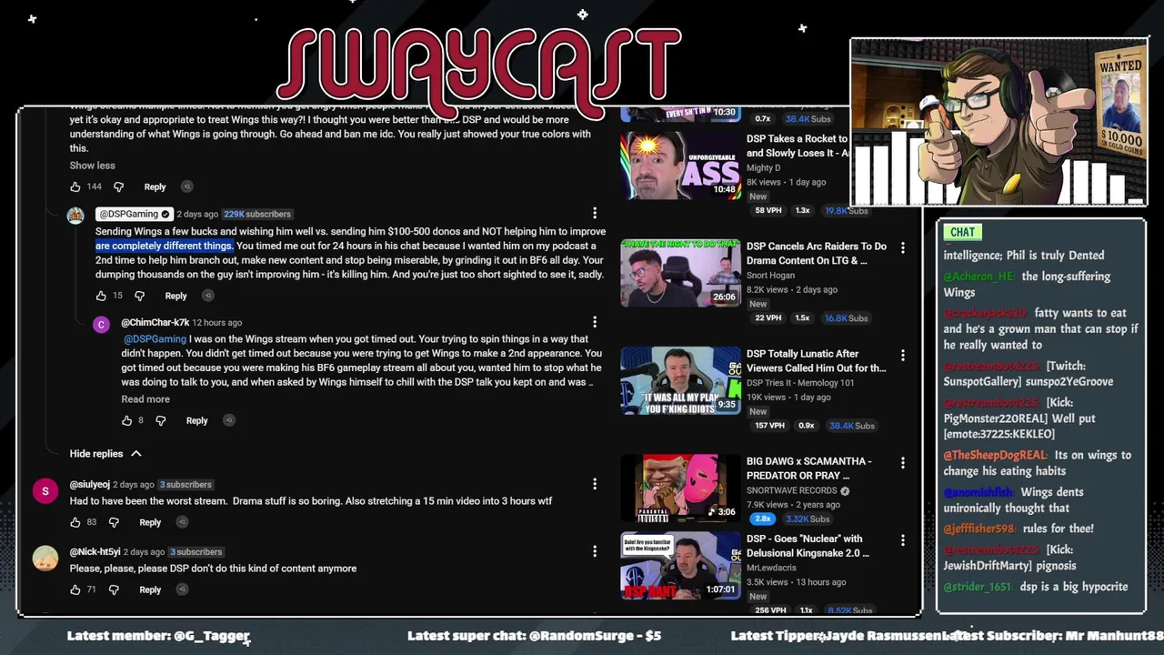The width and height of the screenshot is (1164, 655).
Task: Expand ChimChar-k7k reply with Read more
Action: 145,399
